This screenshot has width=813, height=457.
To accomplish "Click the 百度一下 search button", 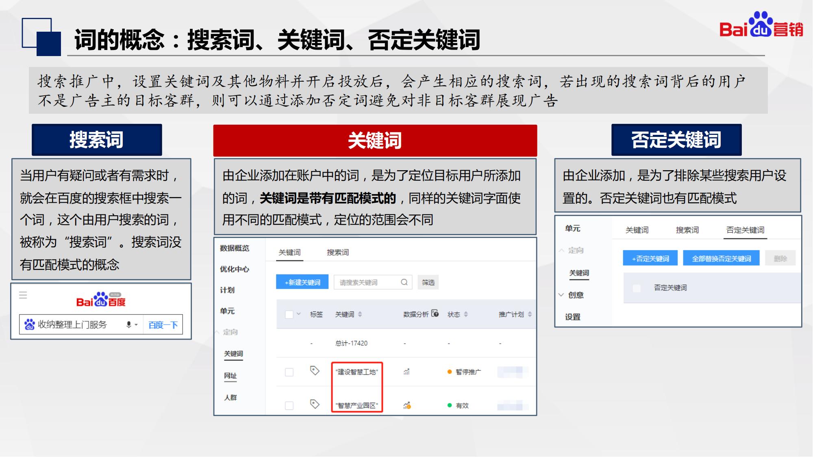I will click(163, 325).
